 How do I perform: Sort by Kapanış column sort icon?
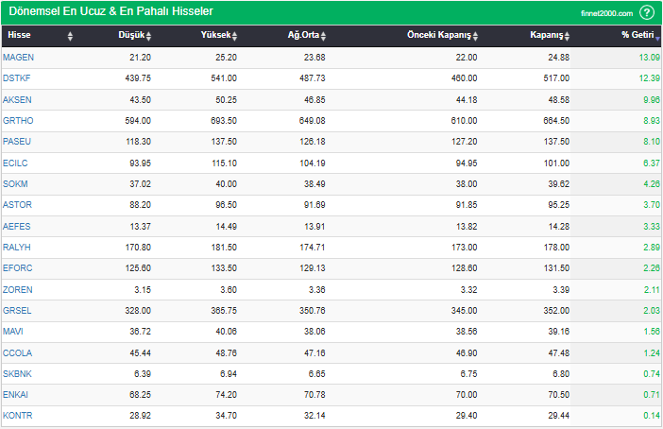coord(569,37)
